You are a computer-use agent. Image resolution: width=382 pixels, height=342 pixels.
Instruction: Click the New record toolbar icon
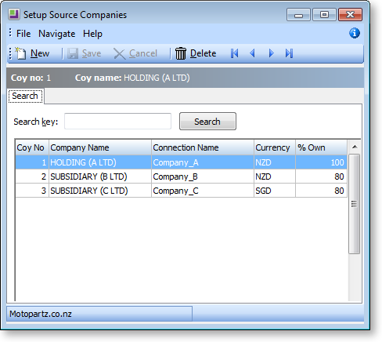pos(20,53)
